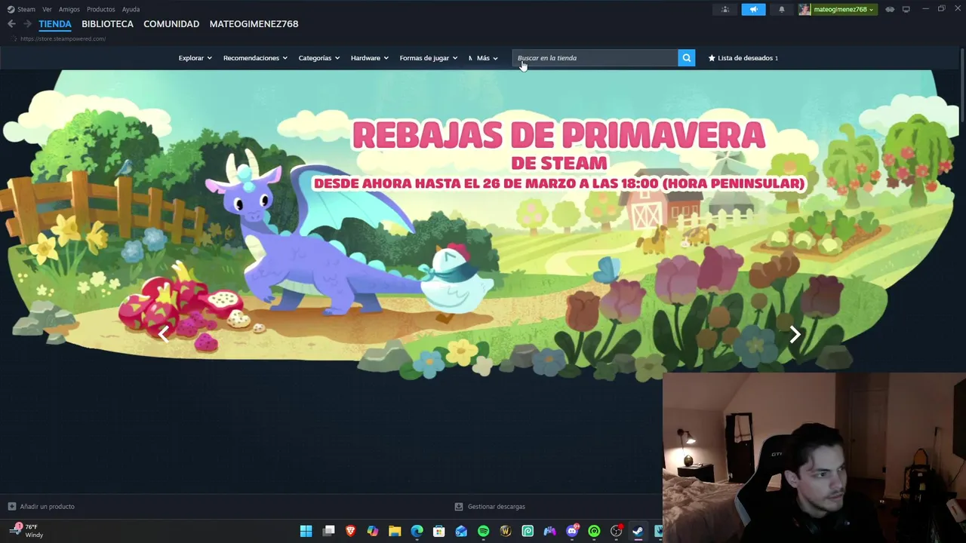This screenshot has height=543, width=966.
Task: Open File Explorer from taskbar
Action: 395,531
